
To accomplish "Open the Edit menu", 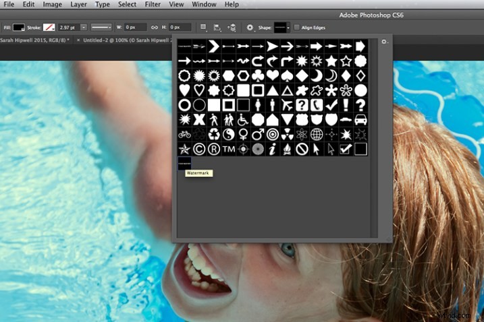I will point(29,4).
